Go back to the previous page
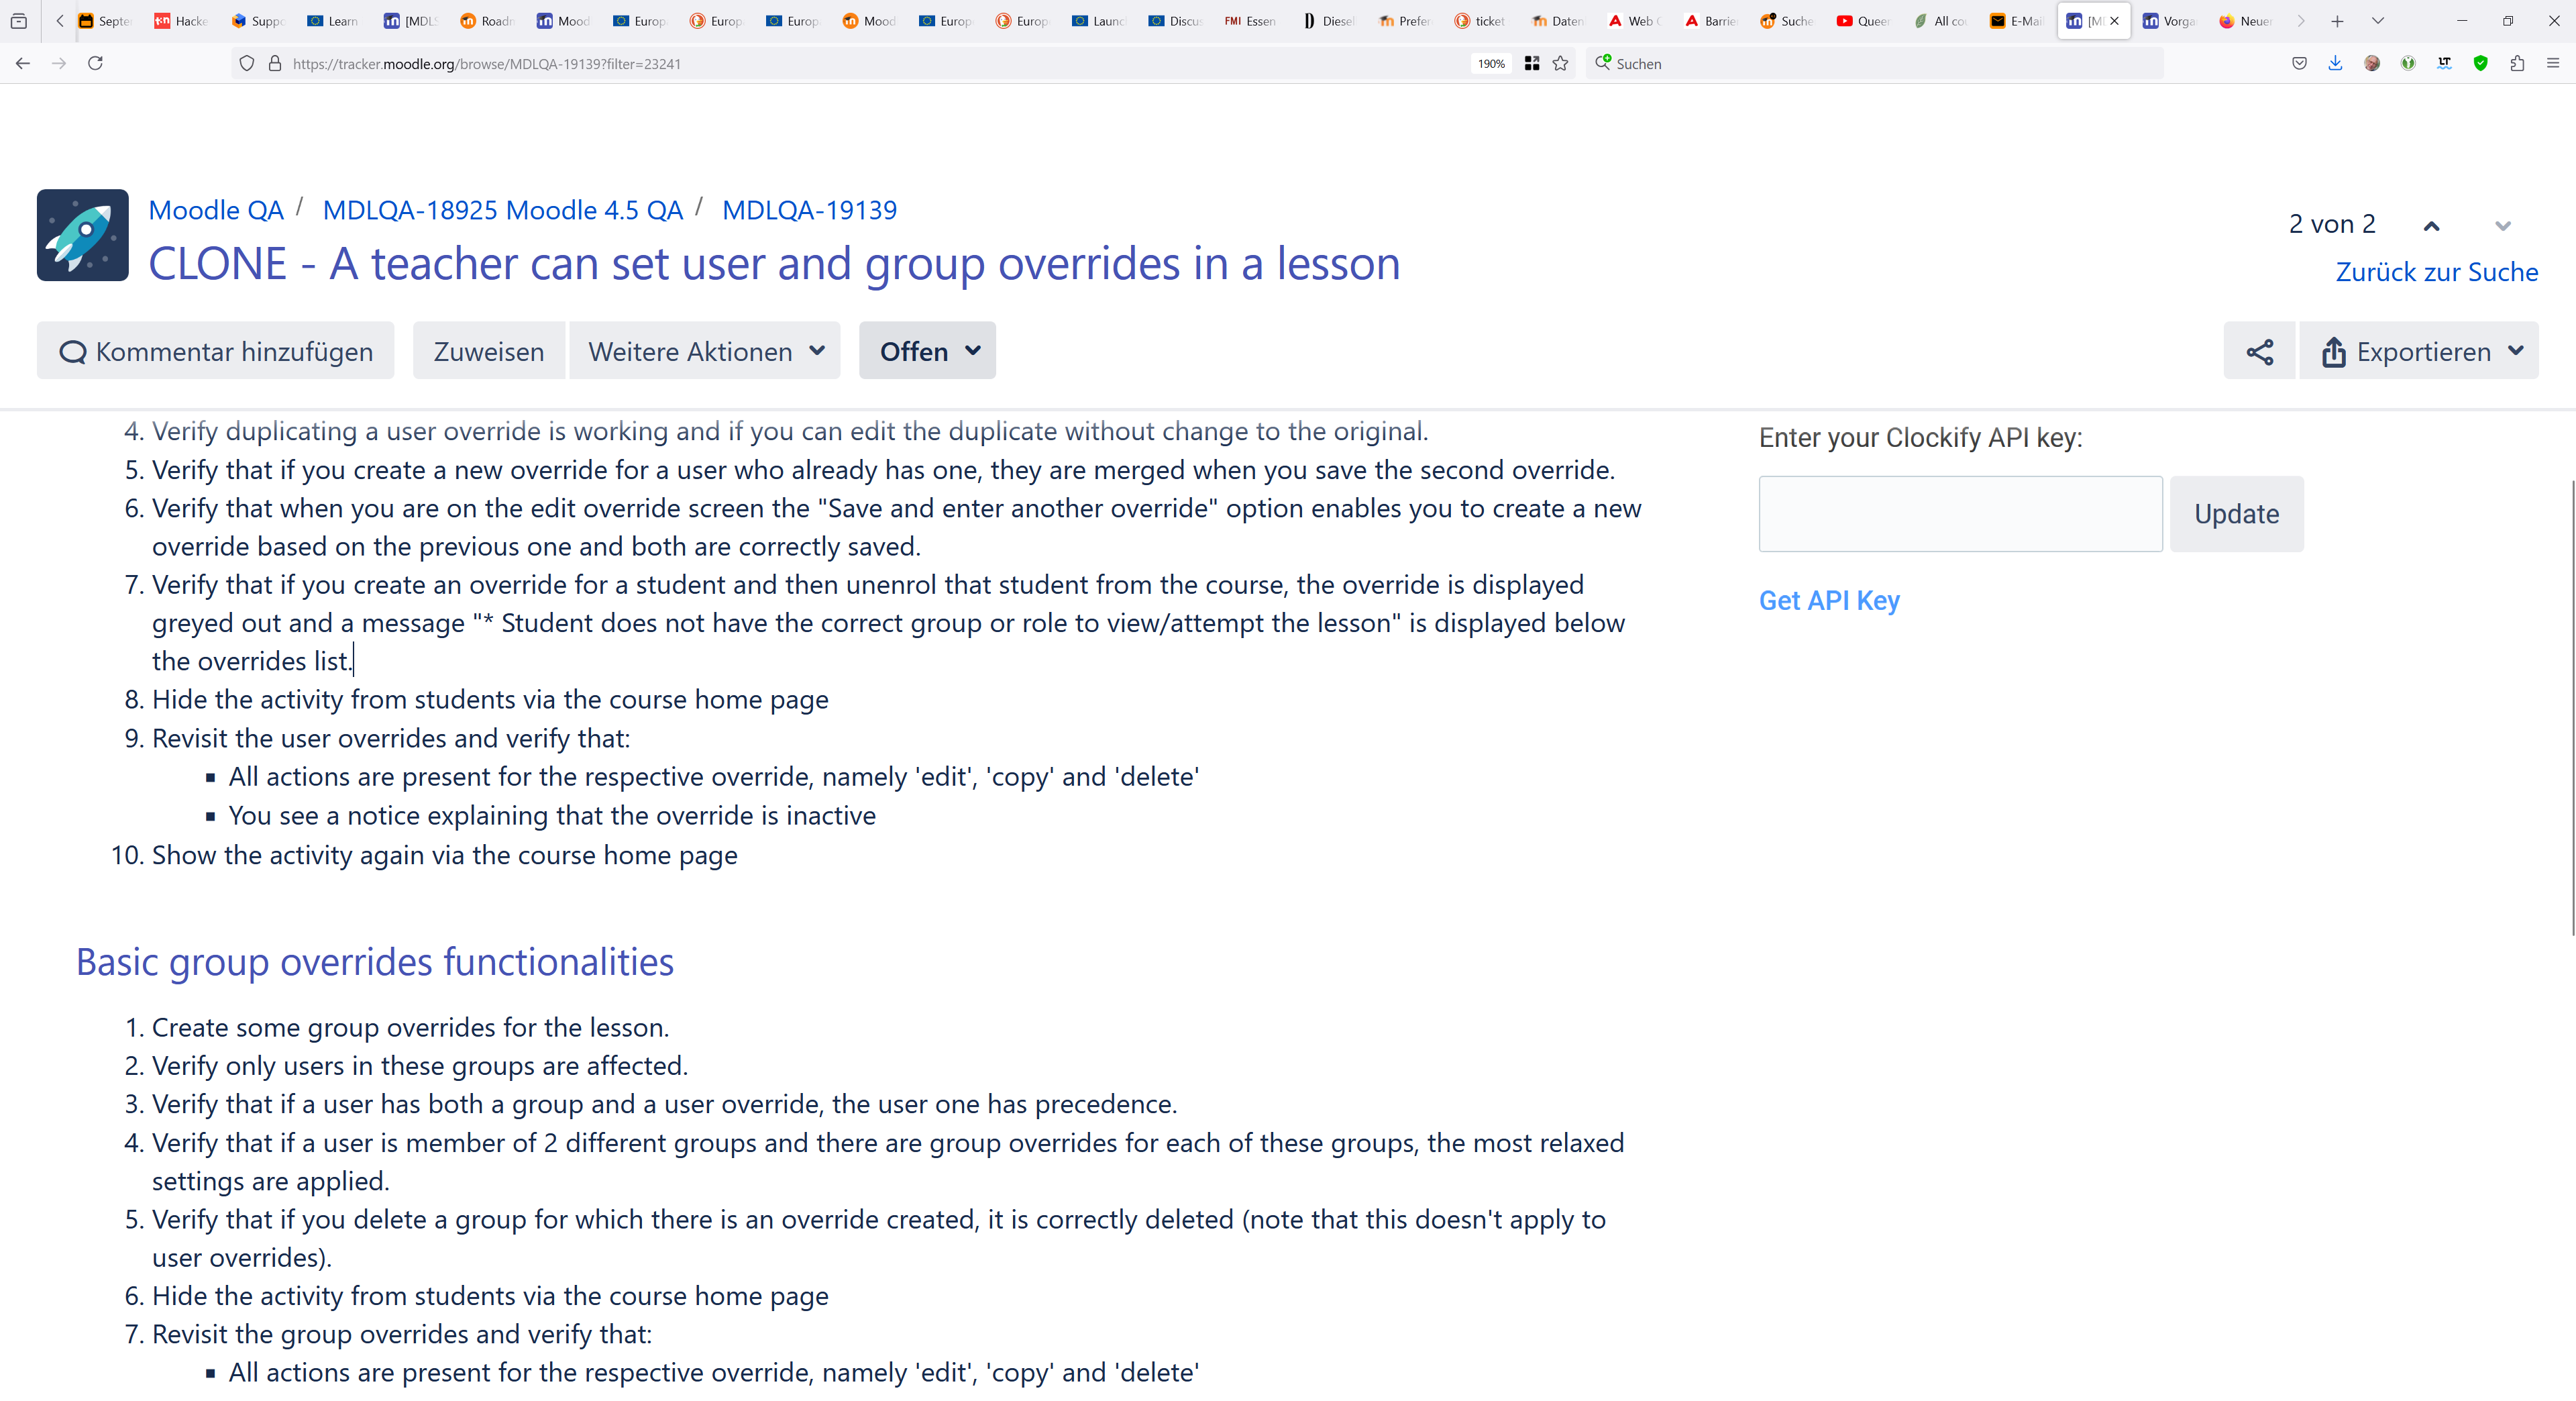 coord(23,63)
